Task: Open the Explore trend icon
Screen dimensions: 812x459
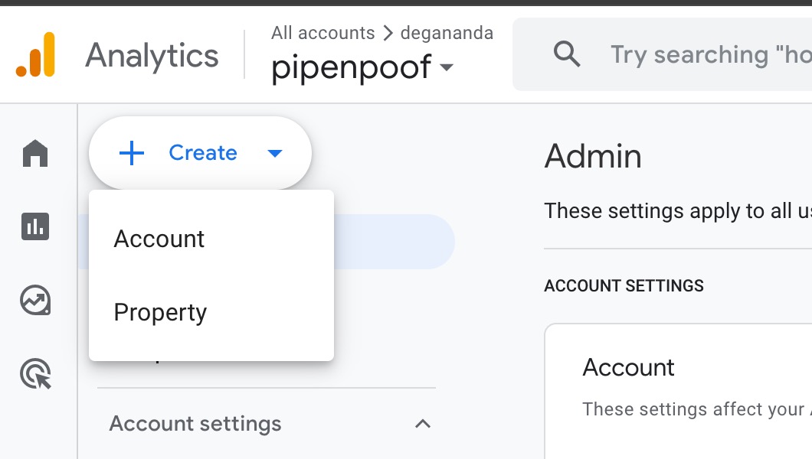Action: click(x=35, y=301)
